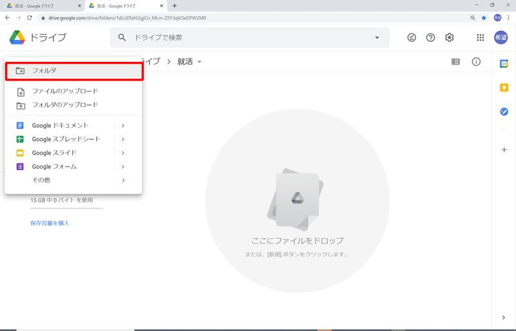Click the empty folder drop illustration

point(297,201)
